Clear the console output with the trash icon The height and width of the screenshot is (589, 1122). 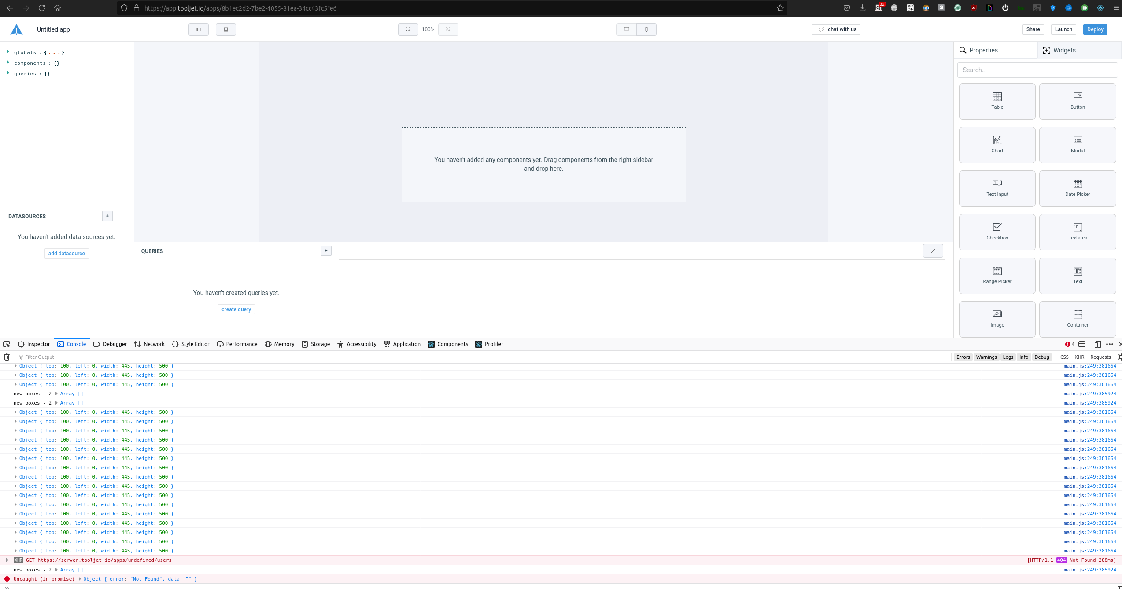(7, 357)
